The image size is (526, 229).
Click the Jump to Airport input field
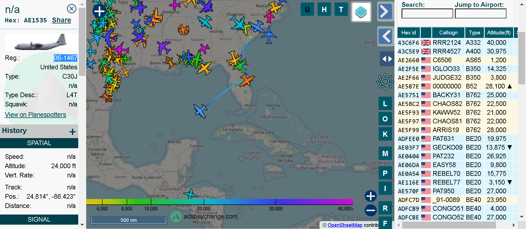(x=481, y=14)
